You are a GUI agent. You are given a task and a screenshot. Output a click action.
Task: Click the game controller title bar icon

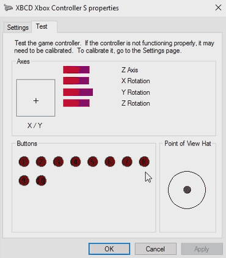pyautogui.click(x=8, y=8)
